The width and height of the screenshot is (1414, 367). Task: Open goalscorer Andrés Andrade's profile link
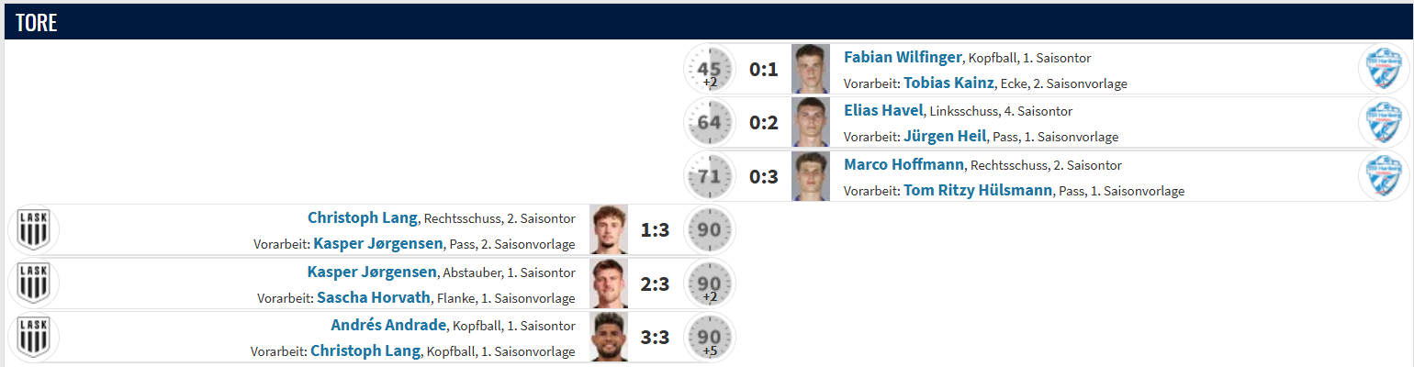click(x=388, y=325)
